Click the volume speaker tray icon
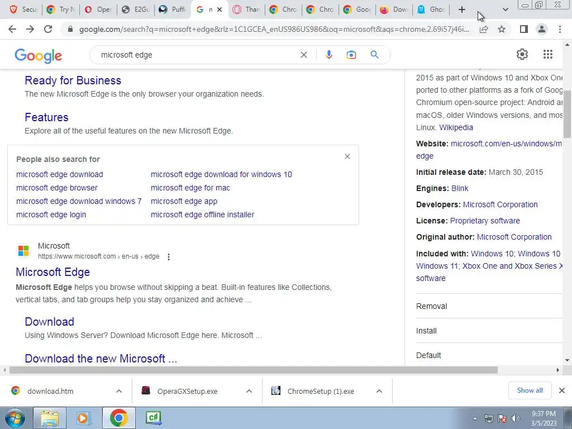572x429 pixels. (x=515, y=418)
